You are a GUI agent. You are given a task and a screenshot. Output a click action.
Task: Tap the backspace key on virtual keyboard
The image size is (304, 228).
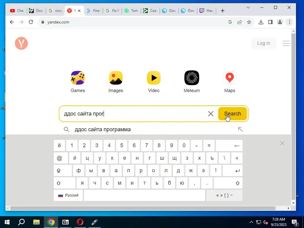[x=229, y=145]
